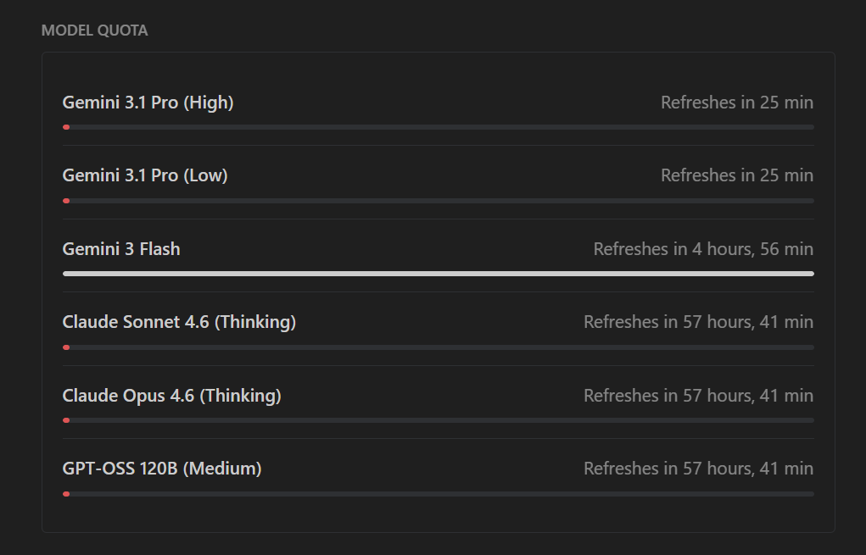The height and width of the screenshot is (555, 866).
Task: Select the Claude Opus 4.6 (Thinking) label
Action: pyautogui.click(x=171, y=396)
